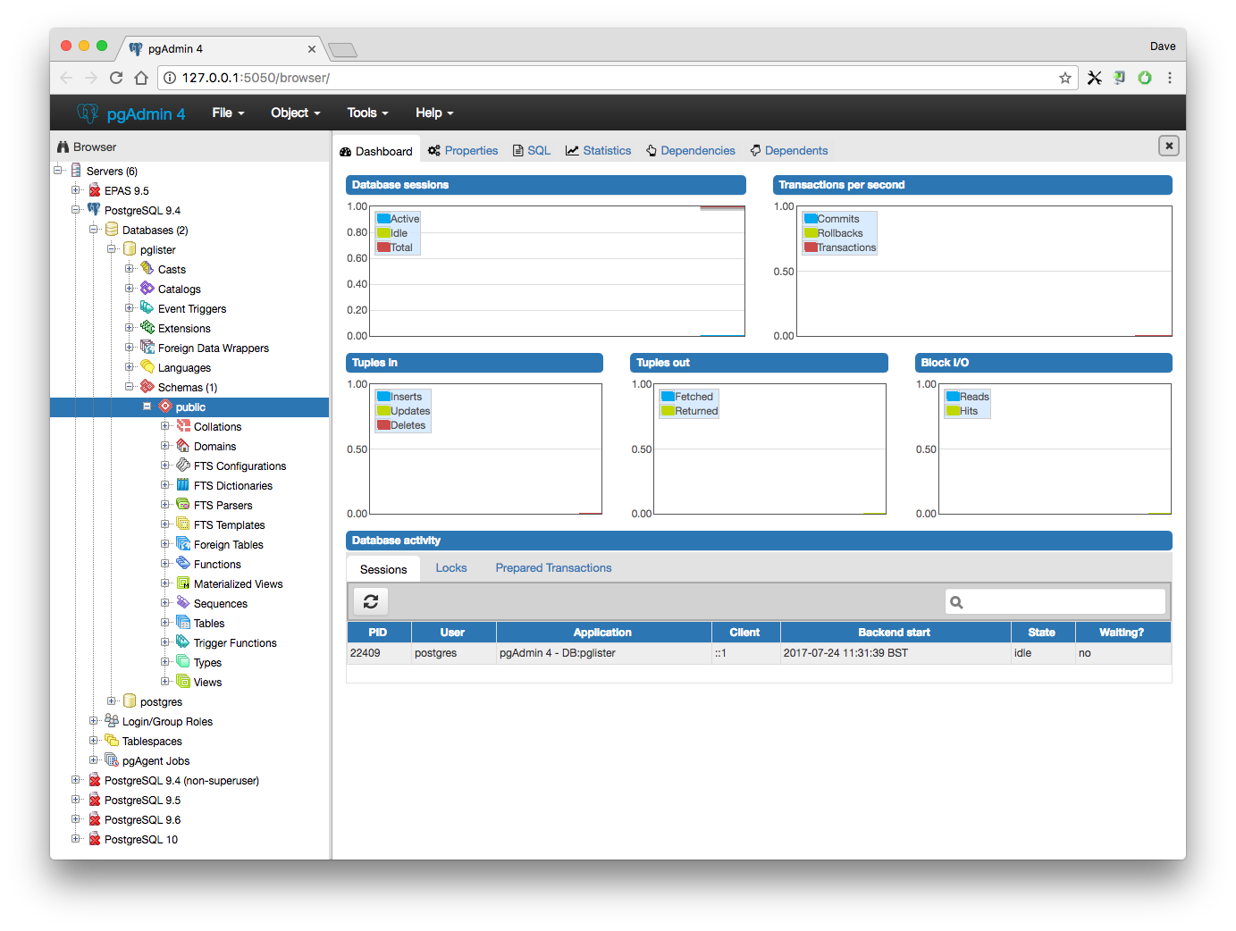Expand the Tables node
1236x931 pixels.
coord(164,623)
